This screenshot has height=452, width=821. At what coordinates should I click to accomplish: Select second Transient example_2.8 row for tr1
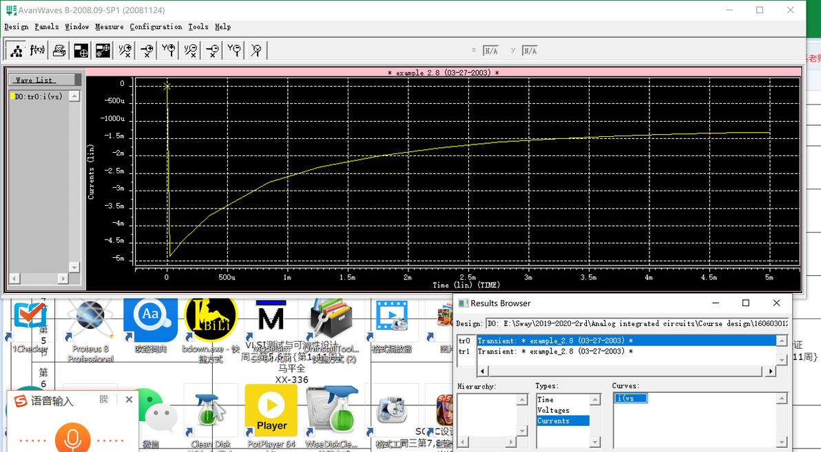point(626,351)
